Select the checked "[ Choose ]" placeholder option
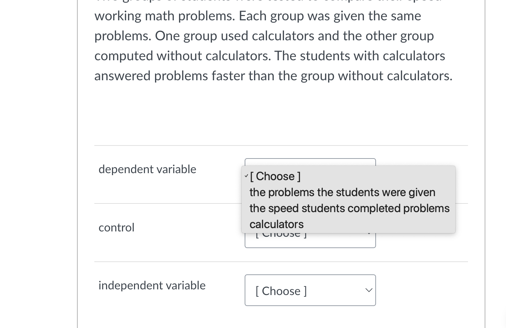 [x=275, y=176]
